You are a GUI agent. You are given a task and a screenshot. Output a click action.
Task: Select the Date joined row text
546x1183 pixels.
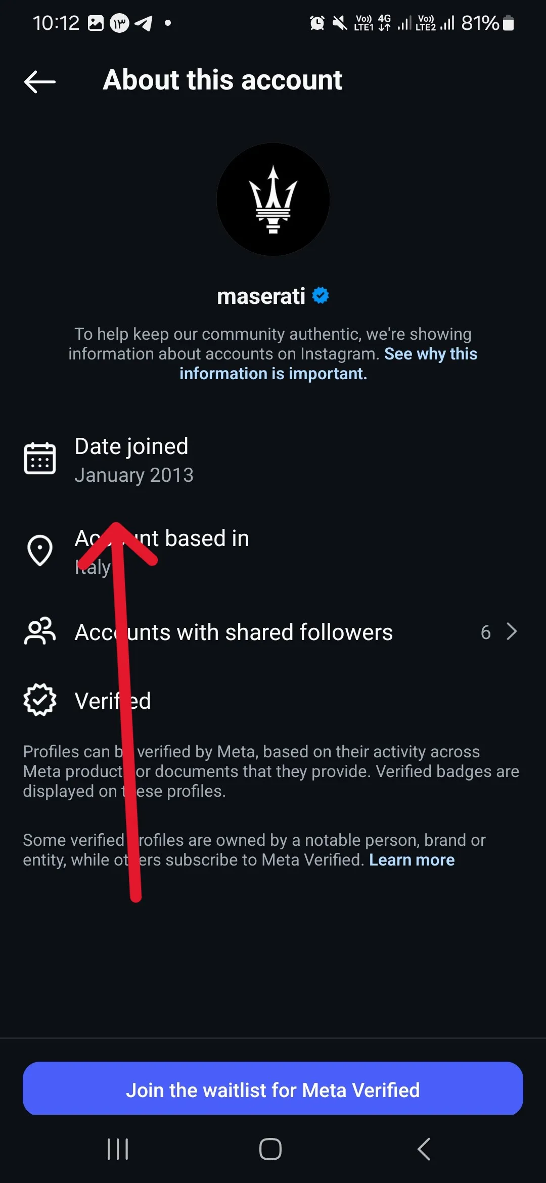point(131,447)
